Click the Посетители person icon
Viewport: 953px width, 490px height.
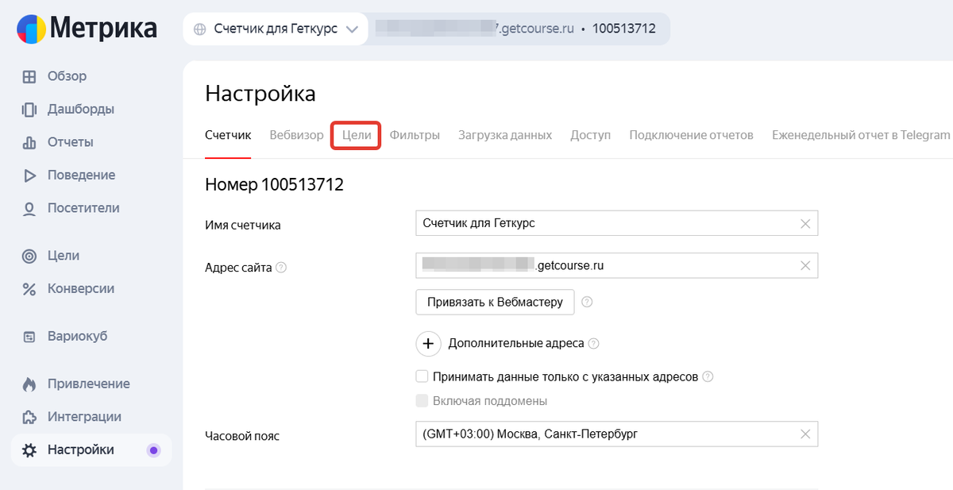[29, 209]
